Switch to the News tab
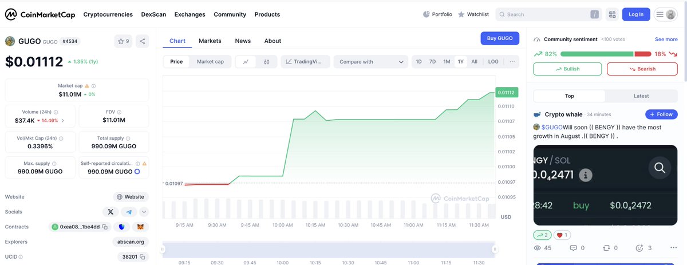The width and height of the screenshot is (687, 265). click(x=243, y=41)
